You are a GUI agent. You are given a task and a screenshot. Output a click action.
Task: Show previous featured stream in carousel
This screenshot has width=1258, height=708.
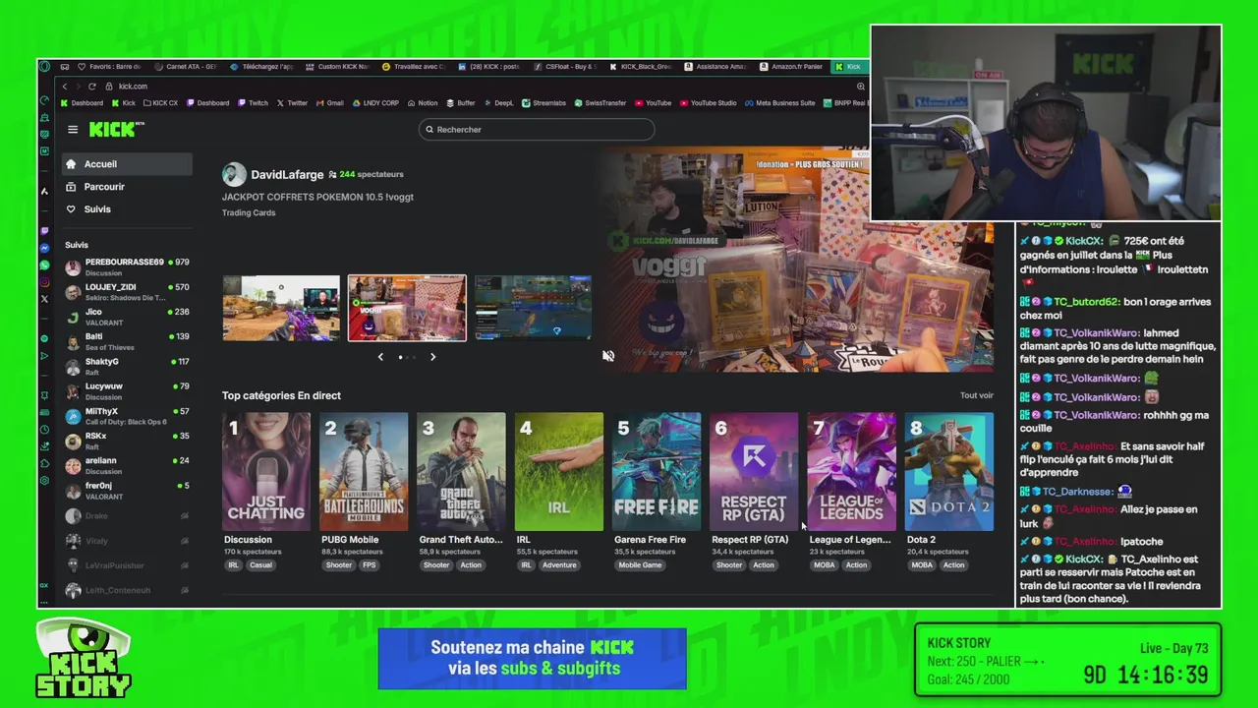pos(380,357)
